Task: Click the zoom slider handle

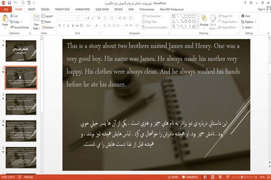Action: (242, 177)
